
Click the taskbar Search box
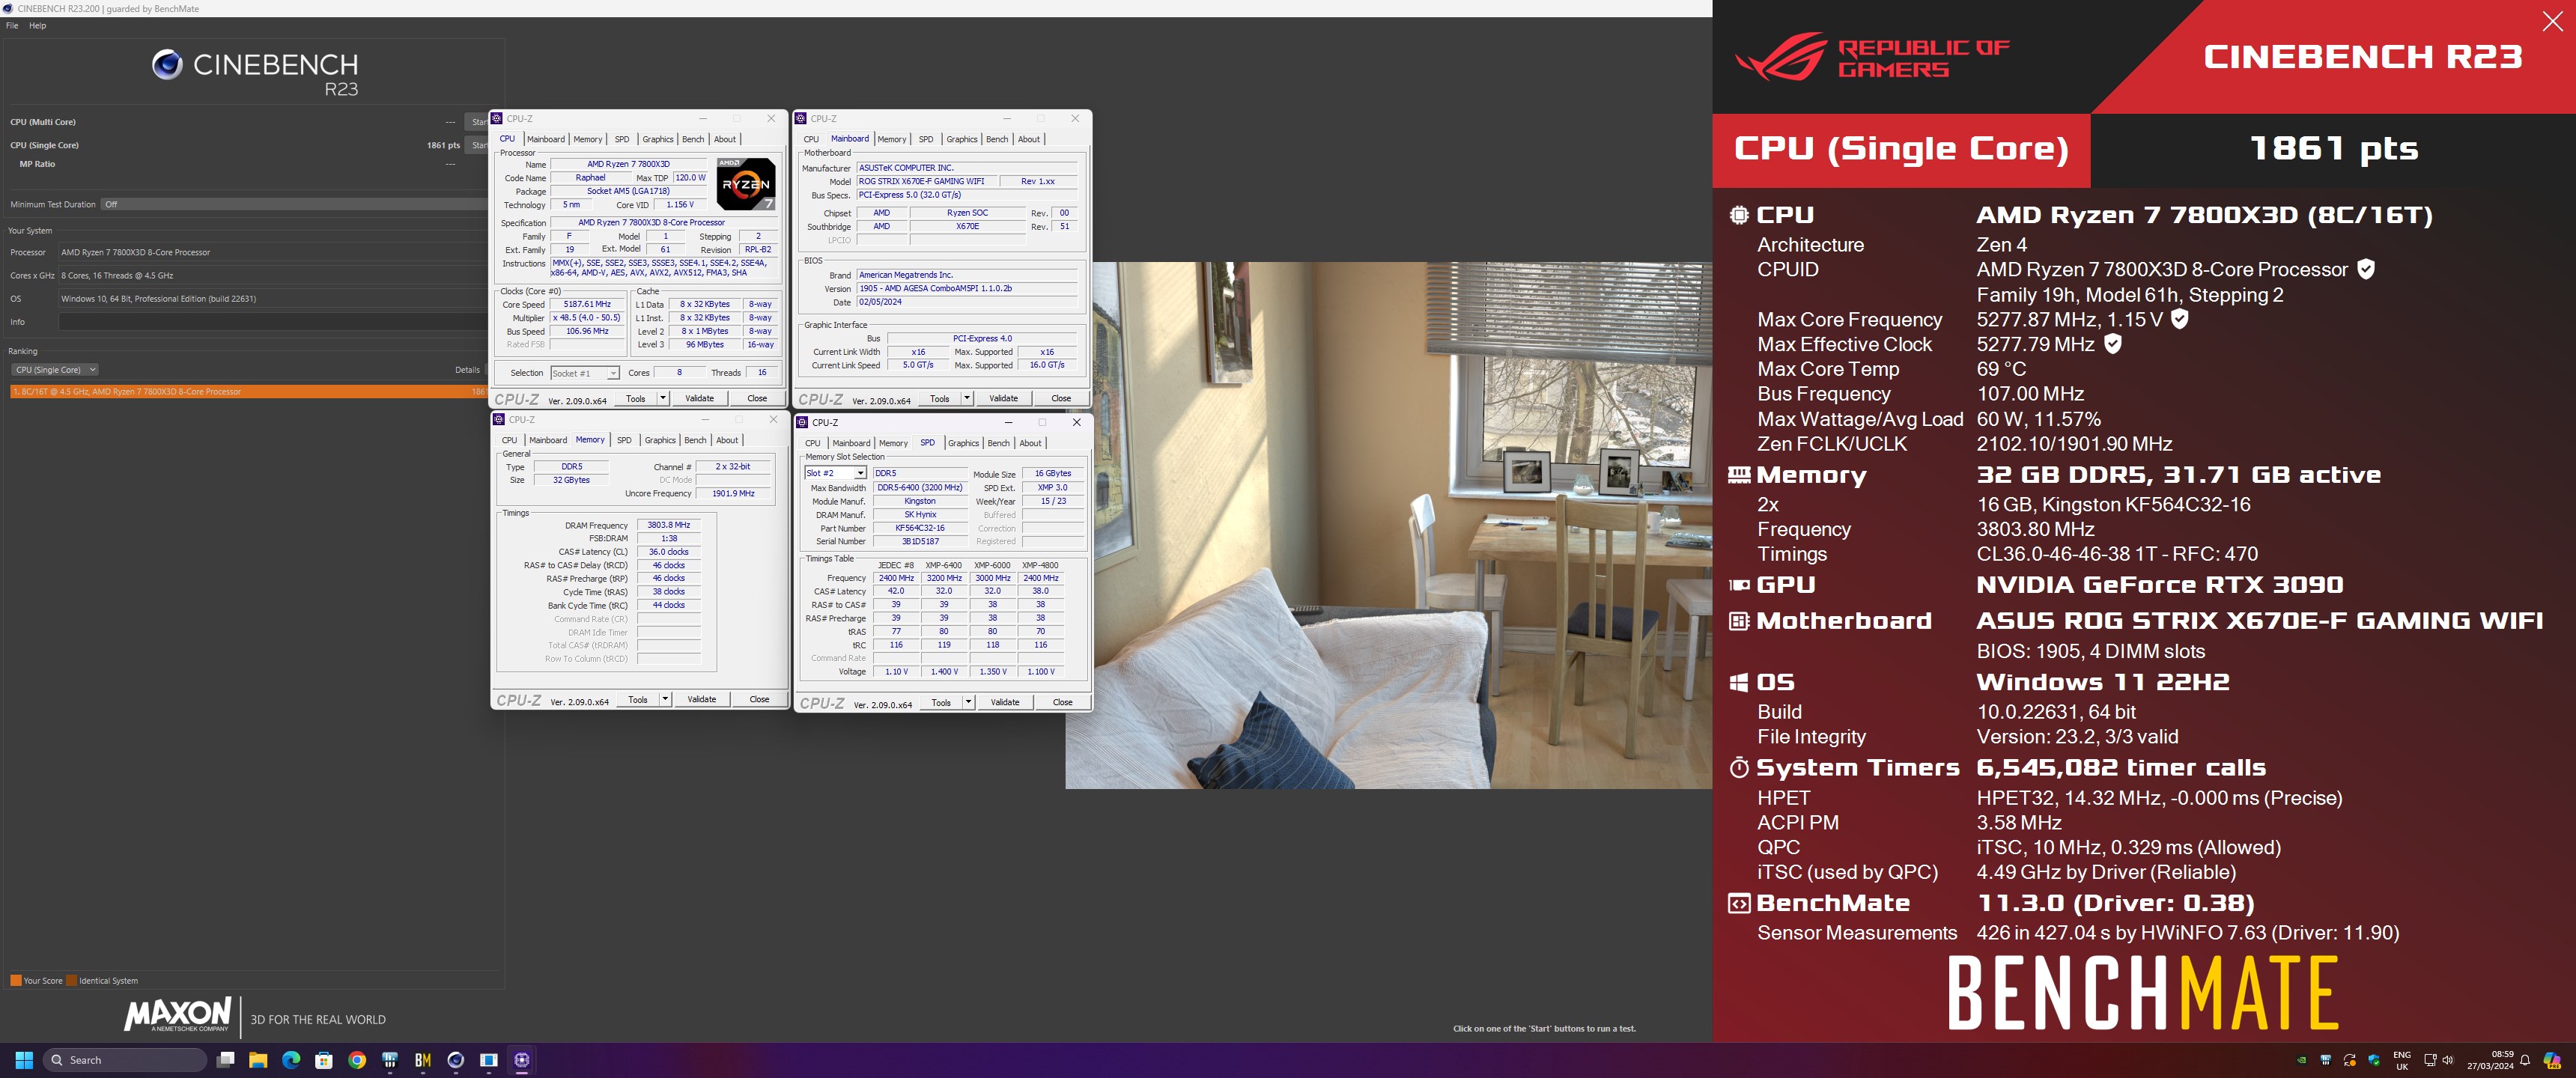tap(124, 1060)
